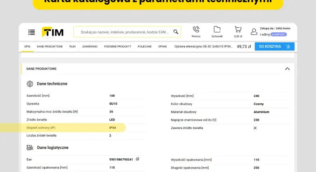Click Materiał obudowy value Aluminium

click(x=261, y=112)
